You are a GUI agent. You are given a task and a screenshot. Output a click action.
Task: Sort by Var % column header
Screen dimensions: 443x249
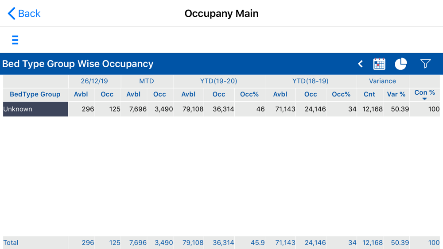coord(396,94)
